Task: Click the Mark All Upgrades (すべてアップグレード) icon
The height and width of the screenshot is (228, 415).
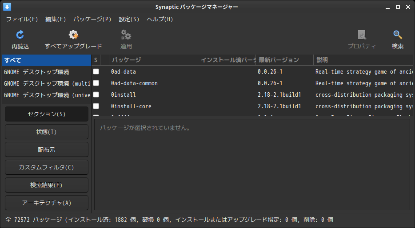Action: (73, 35)
